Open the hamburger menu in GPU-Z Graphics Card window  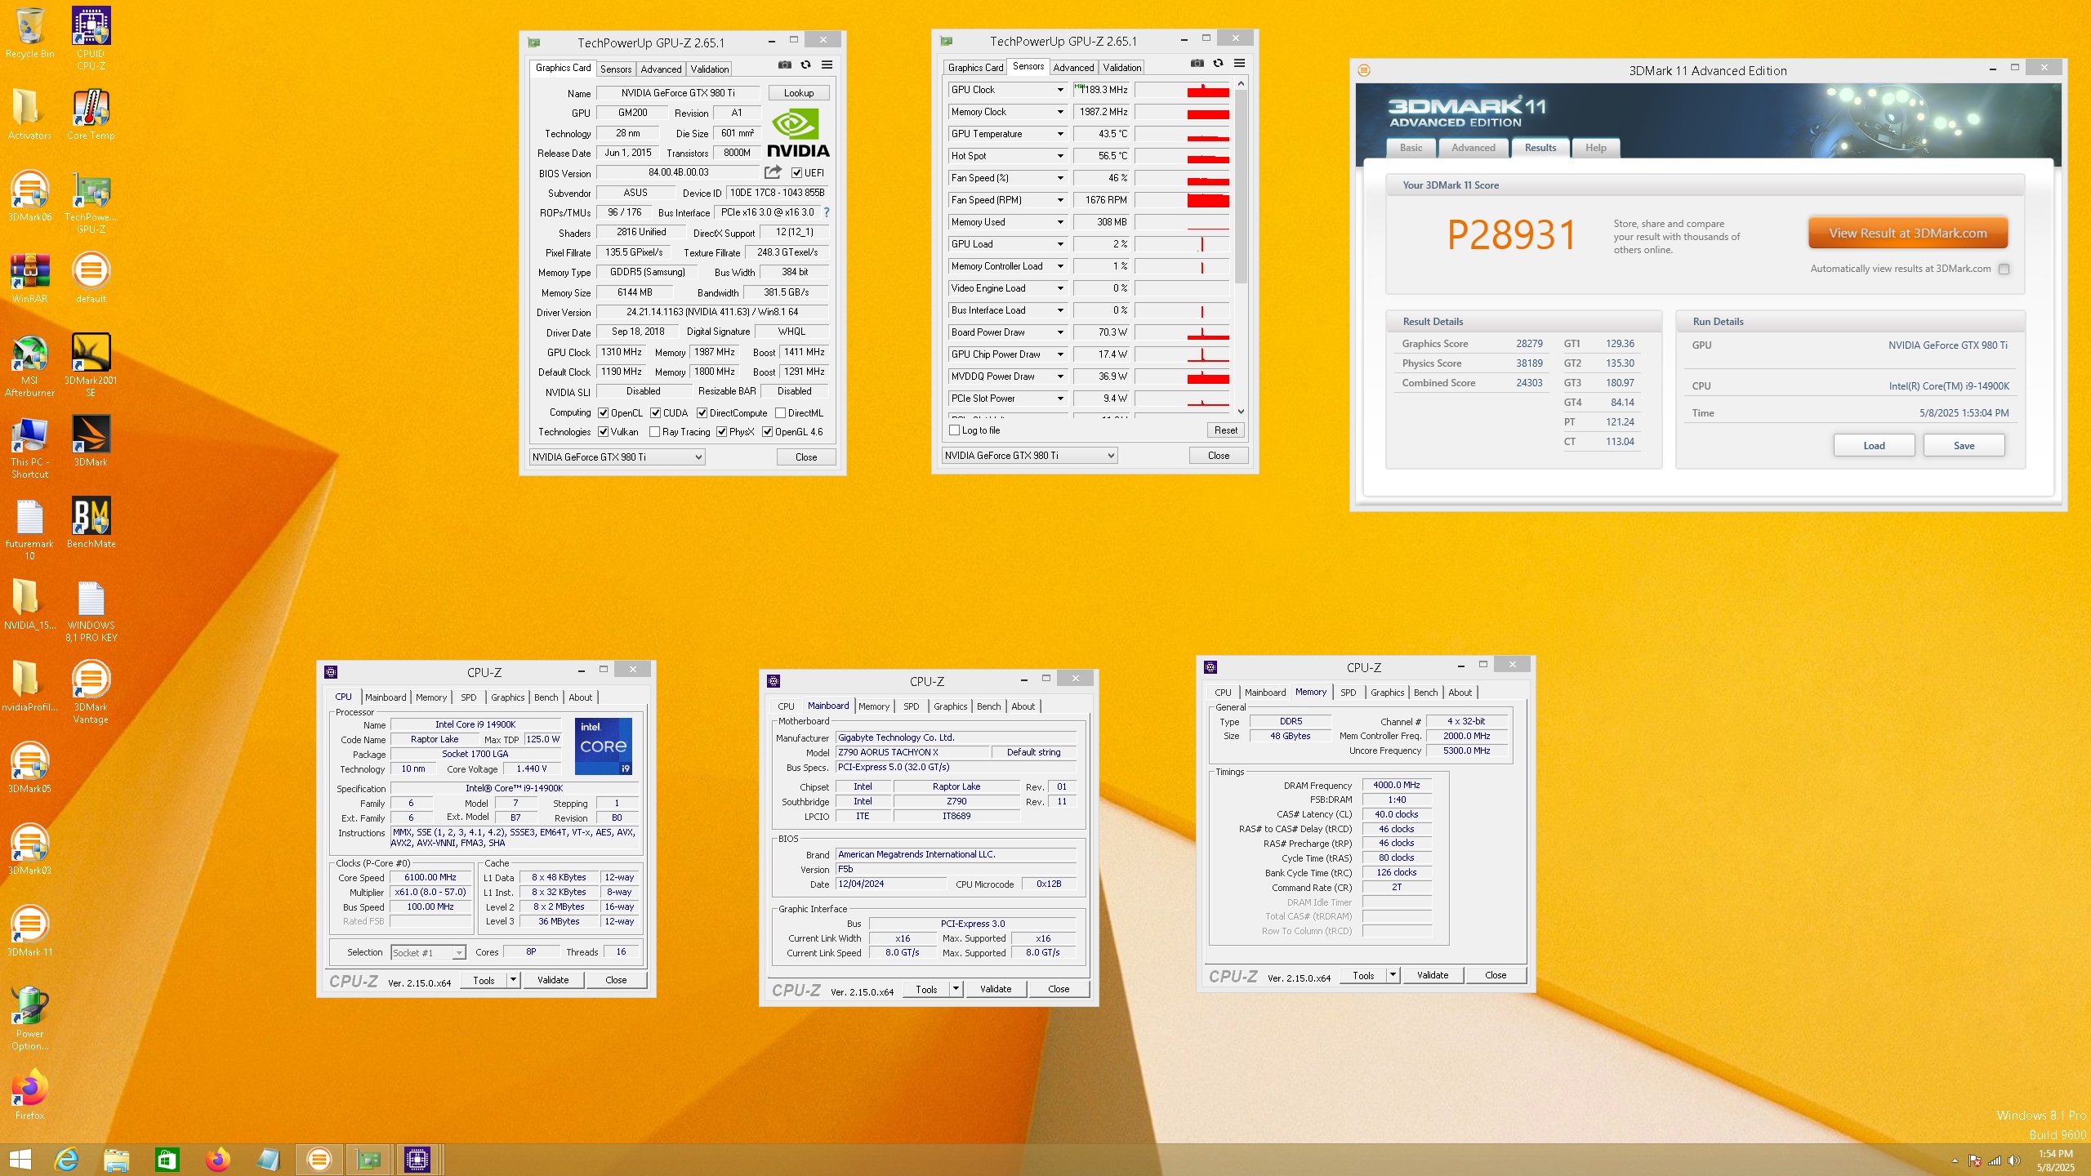[827, 65]
